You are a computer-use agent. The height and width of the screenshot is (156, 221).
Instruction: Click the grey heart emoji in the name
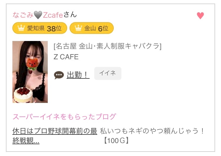point(38,15)
